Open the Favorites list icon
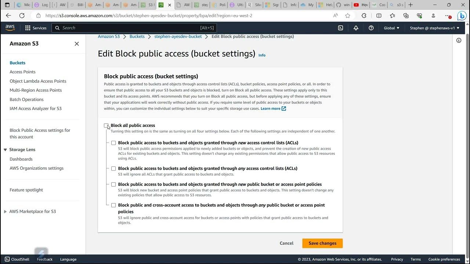470x264 pixels. (x=393, y=15)
